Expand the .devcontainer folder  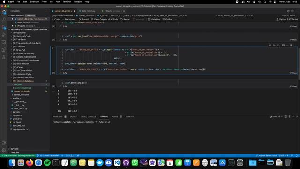19,33
